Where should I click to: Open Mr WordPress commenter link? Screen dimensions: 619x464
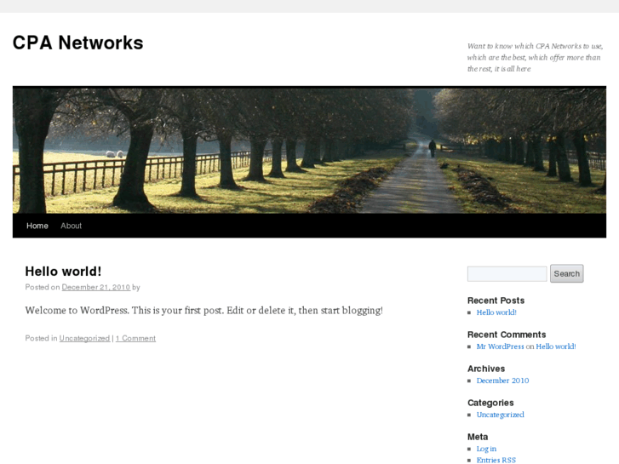(500, 347)
